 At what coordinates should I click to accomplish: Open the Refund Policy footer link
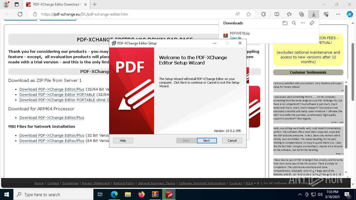(x=124, y=183)
